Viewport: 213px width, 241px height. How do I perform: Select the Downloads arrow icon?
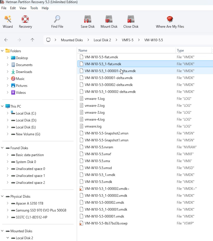[13, 72]
